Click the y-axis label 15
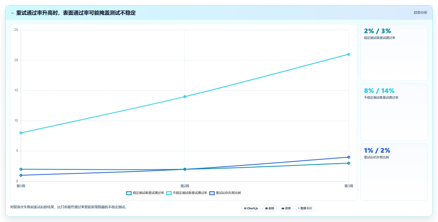This screenshot has width=438, height=222. click(x=16, y=90)
